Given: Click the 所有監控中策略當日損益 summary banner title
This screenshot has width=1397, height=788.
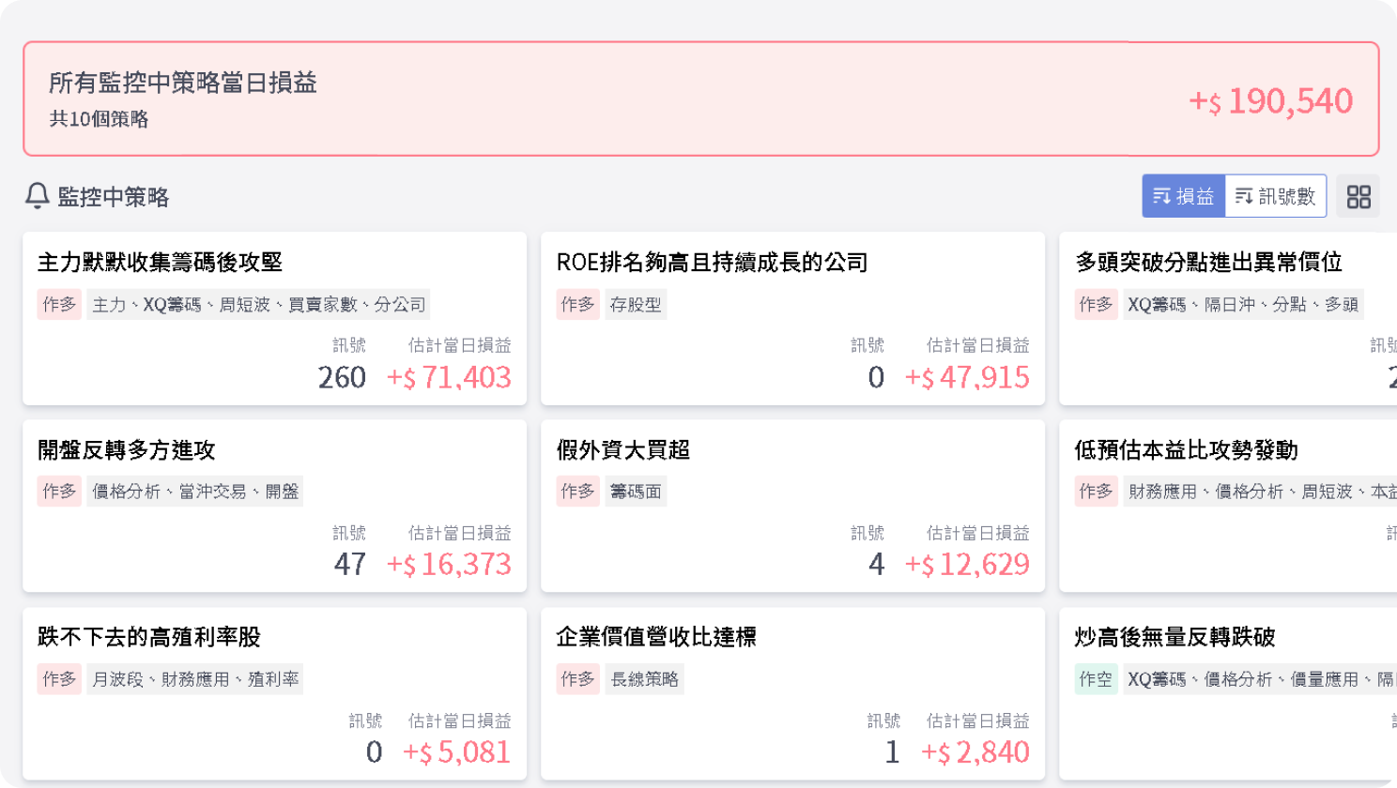Looking at the screenshot, I should (x=183, y=83).
